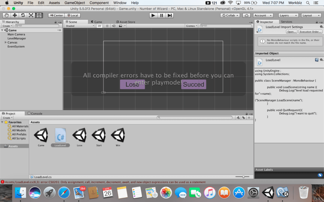
Task: Toggle 2D view mode
Action: tap(99, 26)
